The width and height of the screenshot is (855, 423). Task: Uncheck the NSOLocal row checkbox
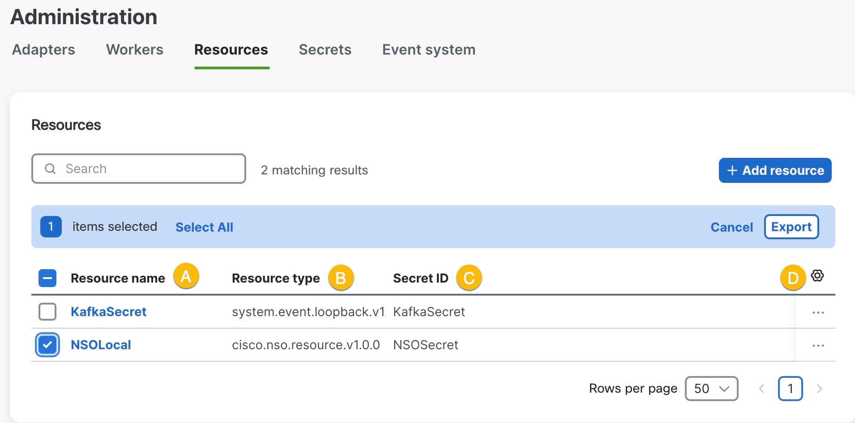[x=47, y=344]
